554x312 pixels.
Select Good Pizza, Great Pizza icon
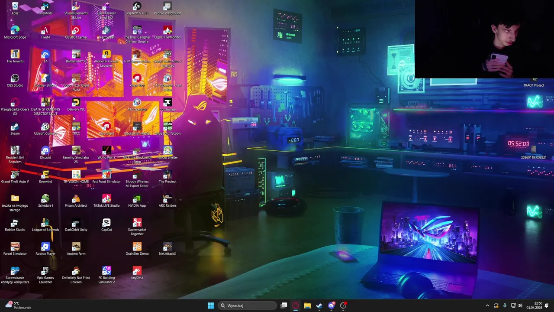tap(76, 82)
